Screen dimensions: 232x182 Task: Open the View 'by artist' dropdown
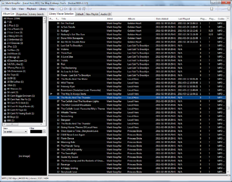pos(15,132)
